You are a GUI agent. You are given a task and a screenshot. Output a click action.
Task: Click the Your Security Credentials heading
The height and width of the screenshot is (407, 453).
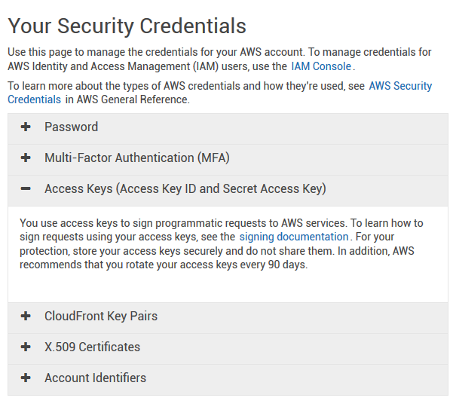click(x=127, y=26)
